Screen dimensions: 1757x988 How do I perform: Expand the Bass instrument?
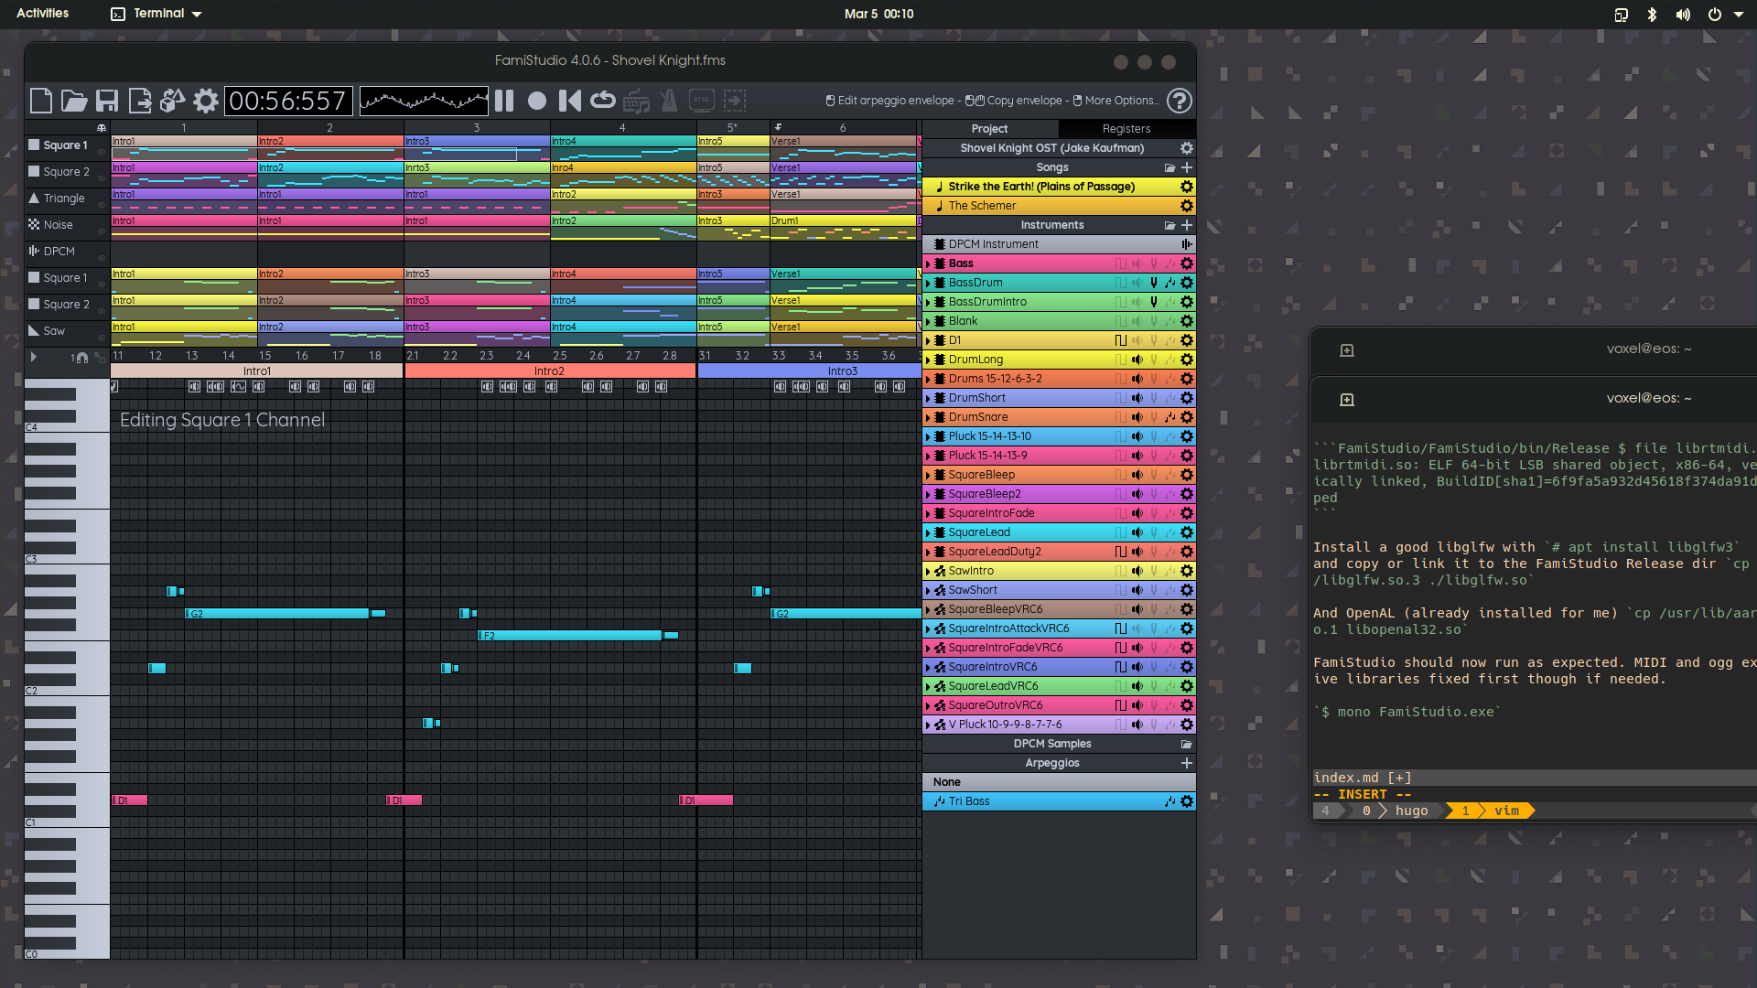click(x=928, y=263)
